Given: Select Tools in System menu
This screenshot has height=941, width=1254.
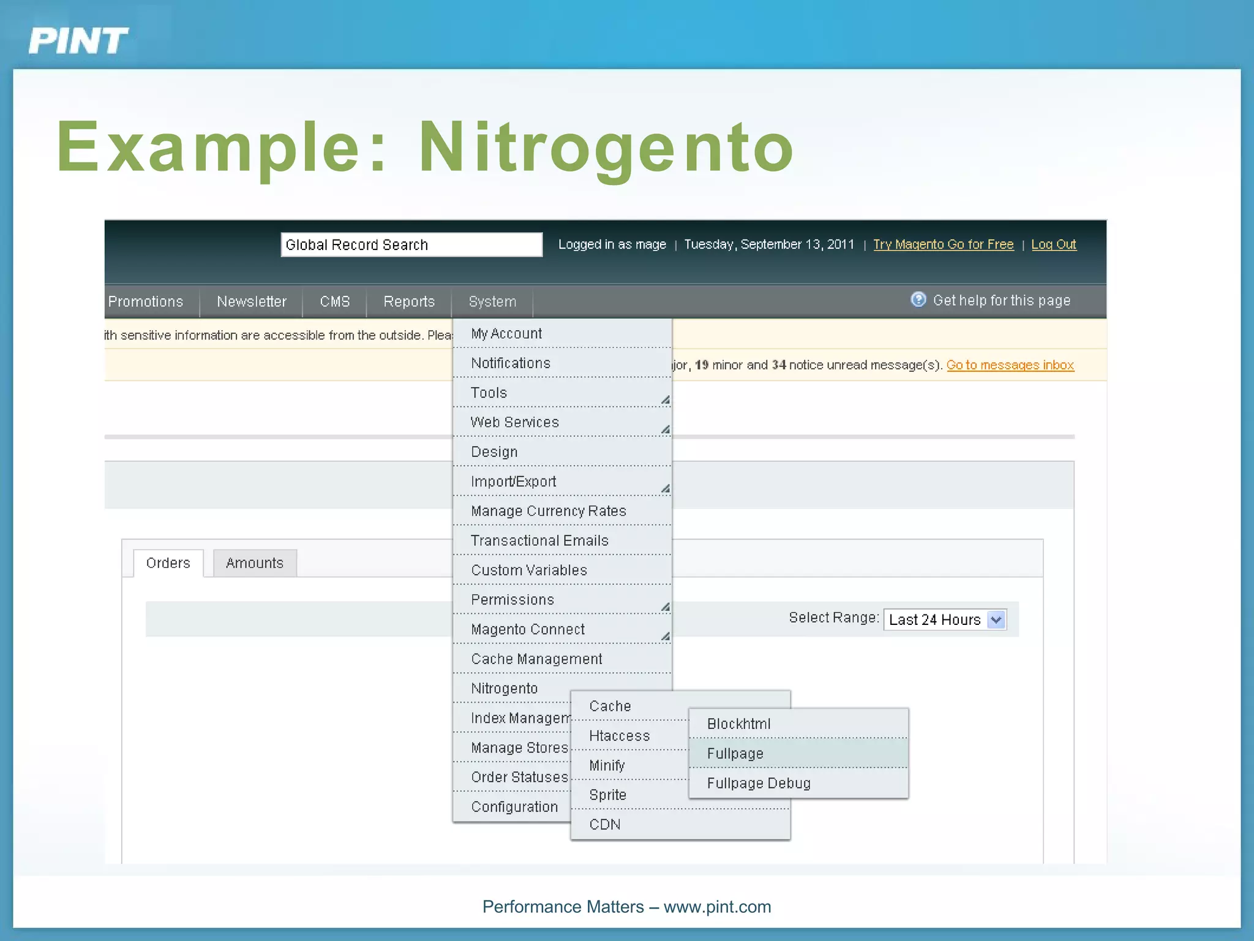Looking at the screenshot, I should (562, 393).
